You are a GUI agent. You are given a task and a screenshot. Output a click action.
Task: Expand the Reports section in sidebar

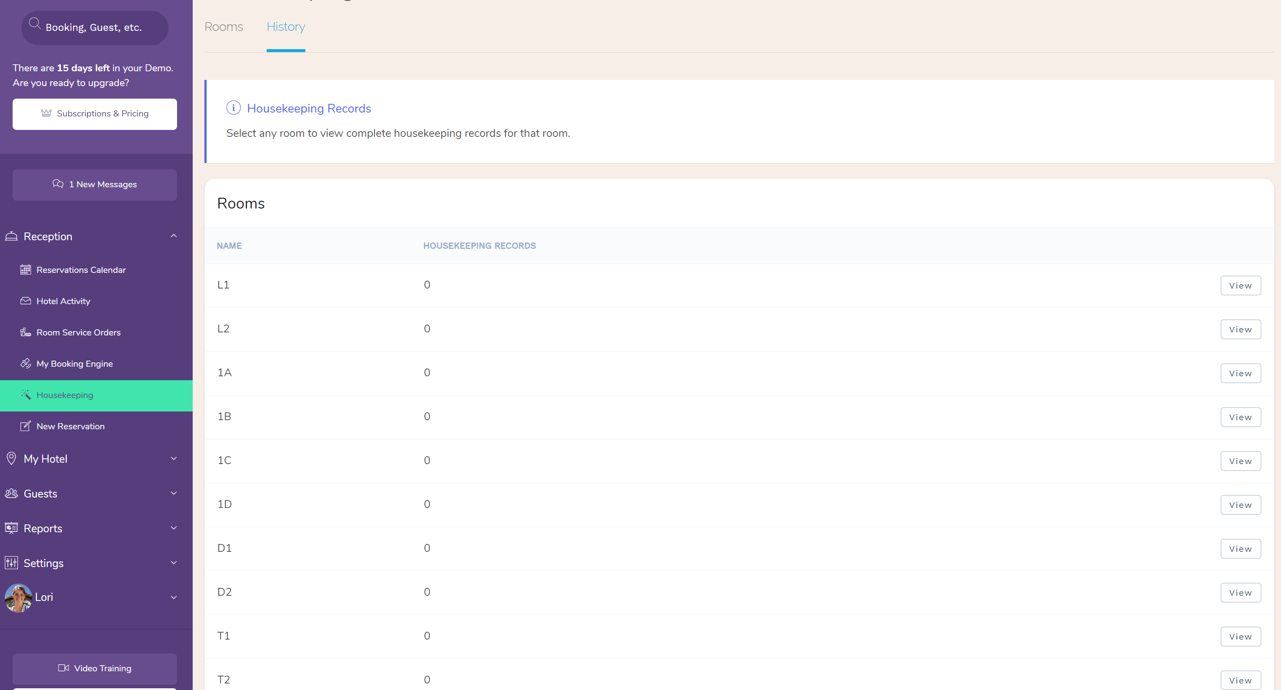pyautogui.click(x=96, y=528)
